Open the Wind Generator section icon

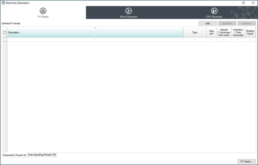[129, 11]
